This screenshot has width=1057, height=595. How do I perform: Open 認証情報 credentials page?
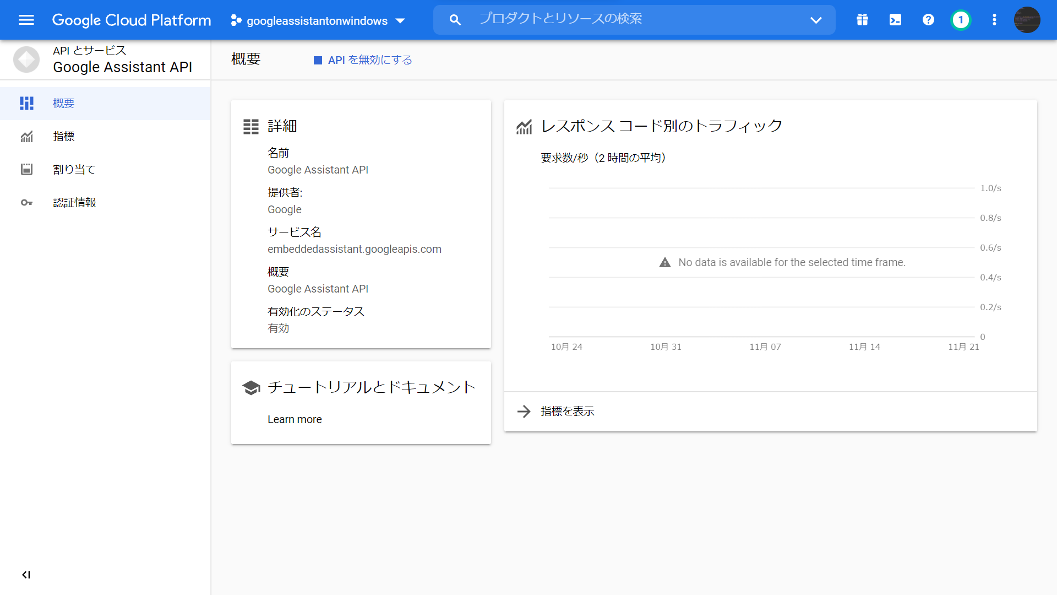click(74, 202)
